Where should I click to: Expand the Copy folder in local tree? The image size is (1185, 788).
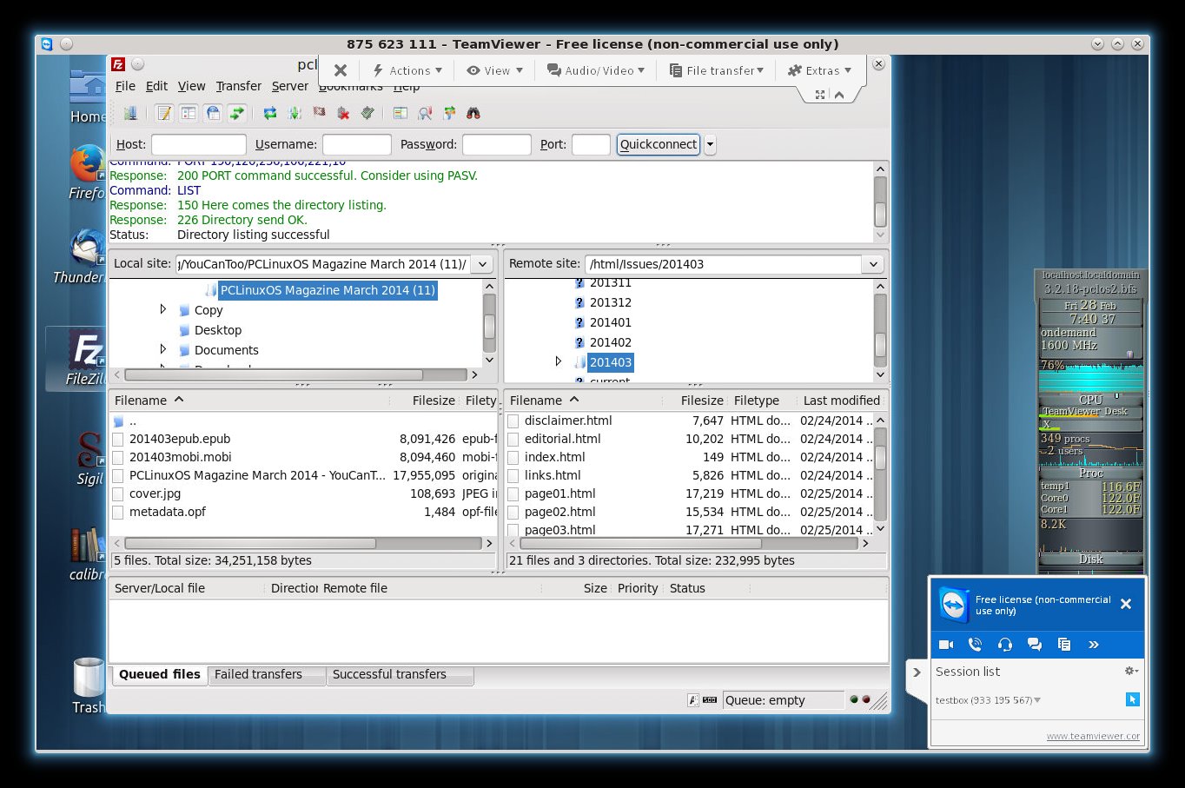click(x=162, y=309)
